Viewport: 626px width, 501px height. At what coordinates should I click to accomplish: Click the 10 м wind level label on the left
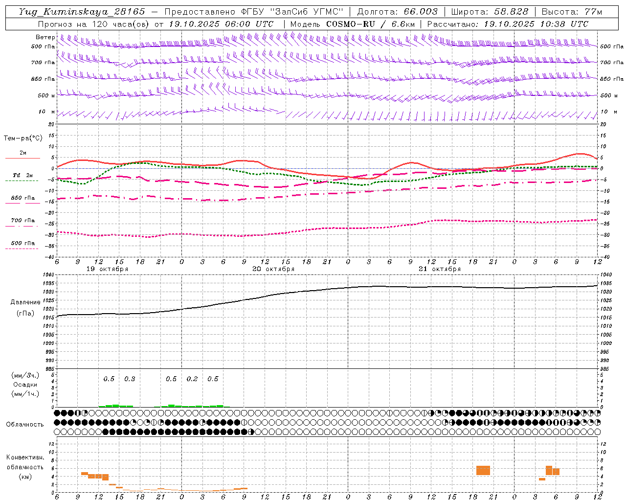click(46, 112)
